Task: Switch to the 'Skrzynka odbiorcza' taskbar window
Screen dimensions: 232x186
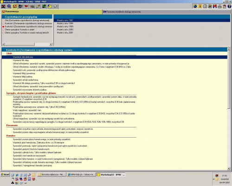Action: point(52,175)
